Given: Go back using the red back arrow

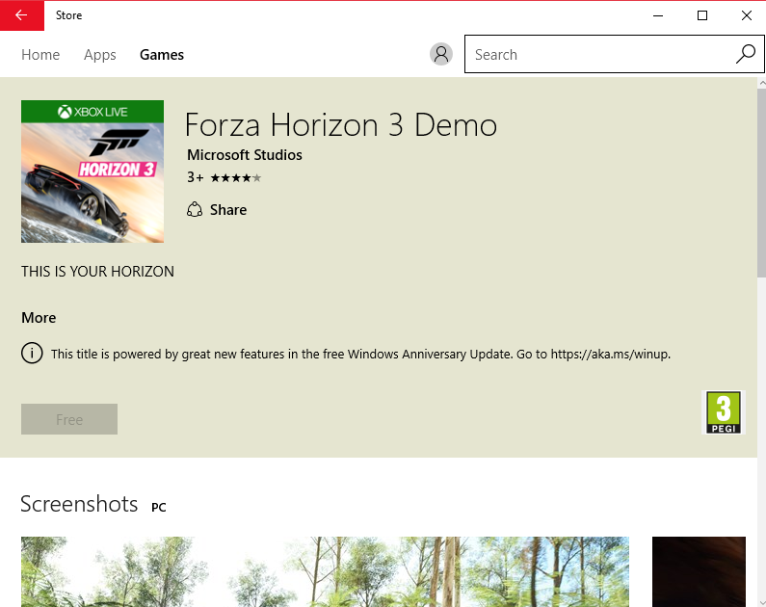Looking at the screenshot, I should coord(22,15).
